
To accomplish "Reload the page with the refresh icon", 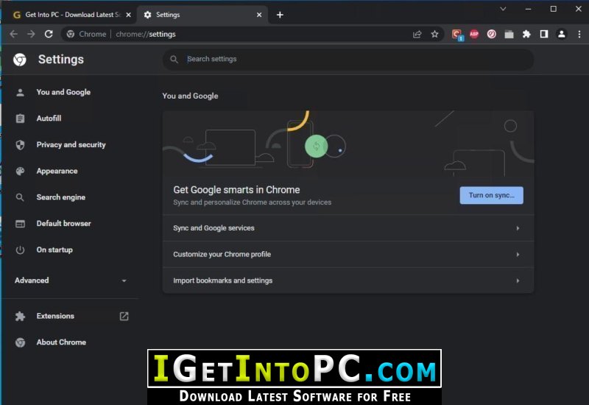I will click(49, 34).
